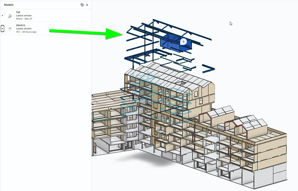Select the floating dark blue beam framework
298x191 pixels.
(169, 46)
